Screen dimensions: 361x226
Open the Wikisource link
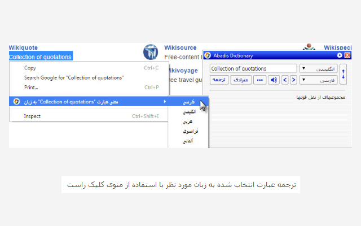click(x=180, y=47)
